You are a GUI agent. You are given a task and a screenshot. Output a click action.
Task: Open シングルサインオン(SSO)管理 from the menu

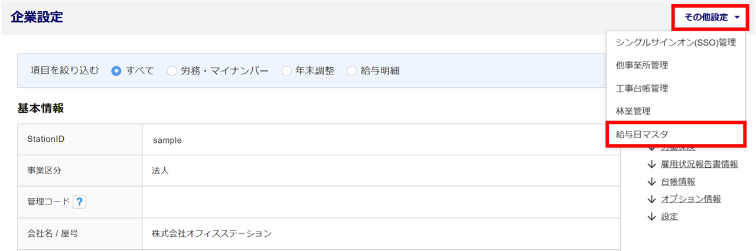point(676,43)
